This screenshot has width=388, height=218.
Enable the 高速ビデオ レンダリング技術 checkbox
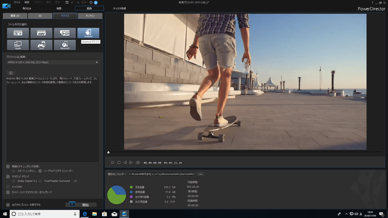click(8, 167)
